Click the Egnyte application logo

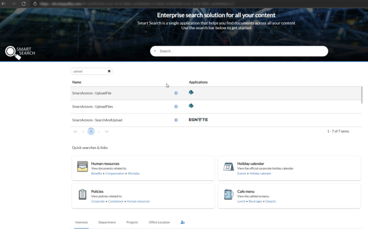198,120
